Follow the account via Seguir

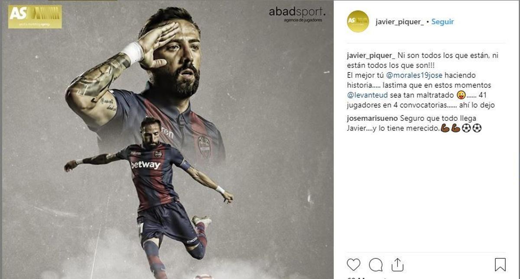tap(442, 22)
